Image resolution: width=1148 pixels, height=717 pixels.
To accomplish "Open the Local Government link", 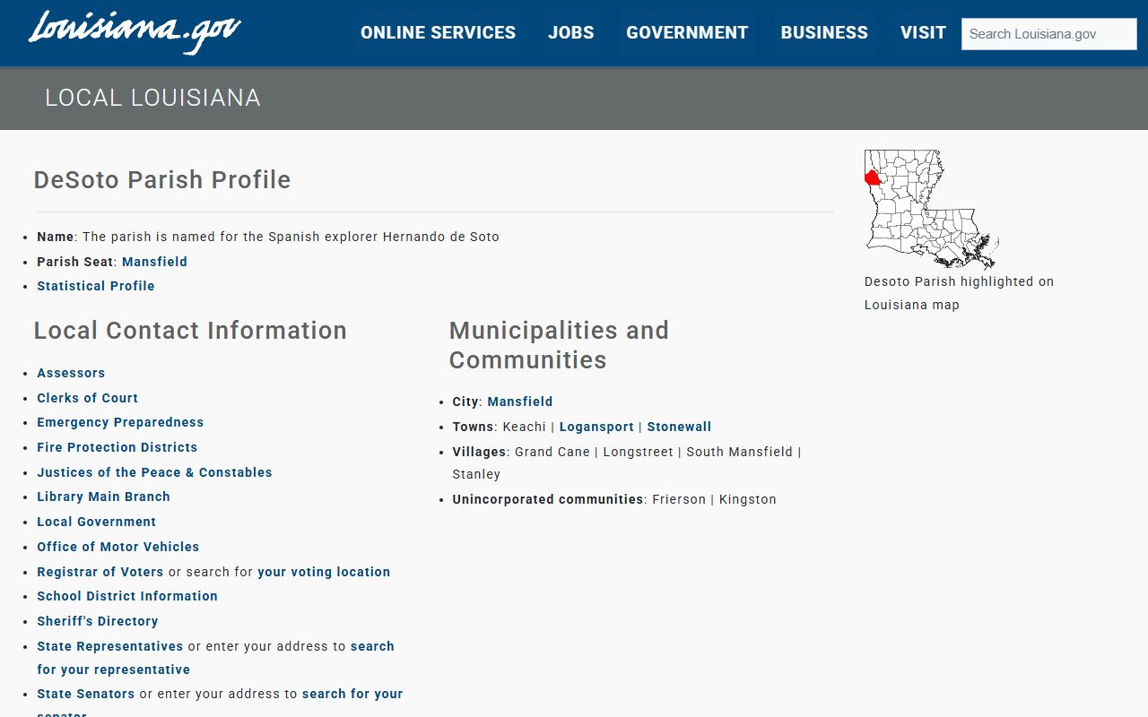I will pyautogui.click(x=96, y=522).
